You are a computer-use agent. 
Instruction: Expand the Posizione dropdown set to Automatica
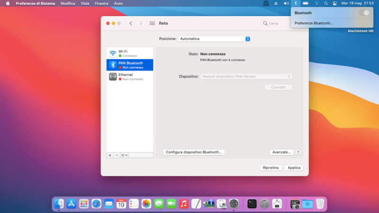214,39
